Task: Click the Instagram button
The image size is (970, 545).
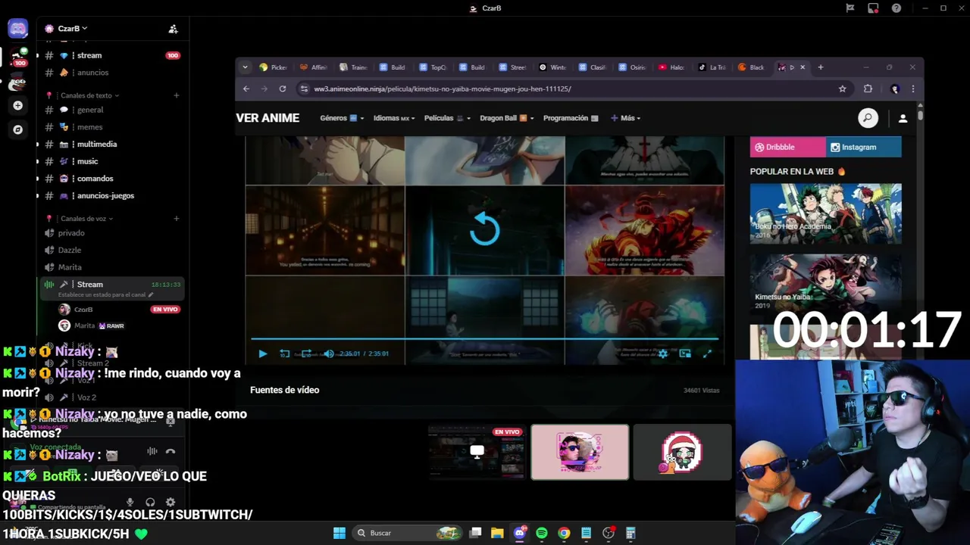Action: (x=864, y=147)
